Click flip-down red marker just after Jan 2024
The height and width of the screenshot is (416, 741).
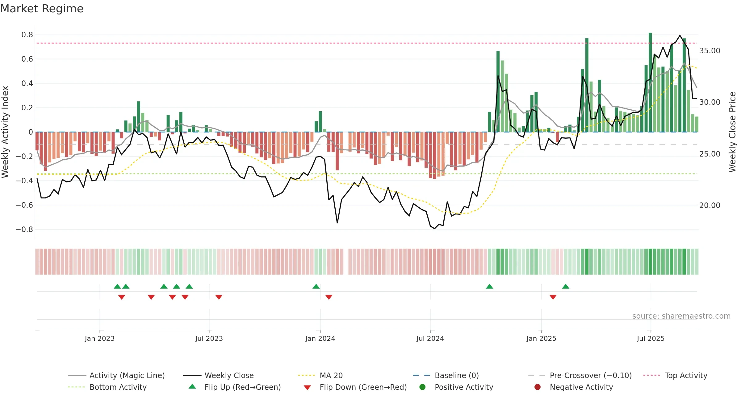(x=329, y=297)
